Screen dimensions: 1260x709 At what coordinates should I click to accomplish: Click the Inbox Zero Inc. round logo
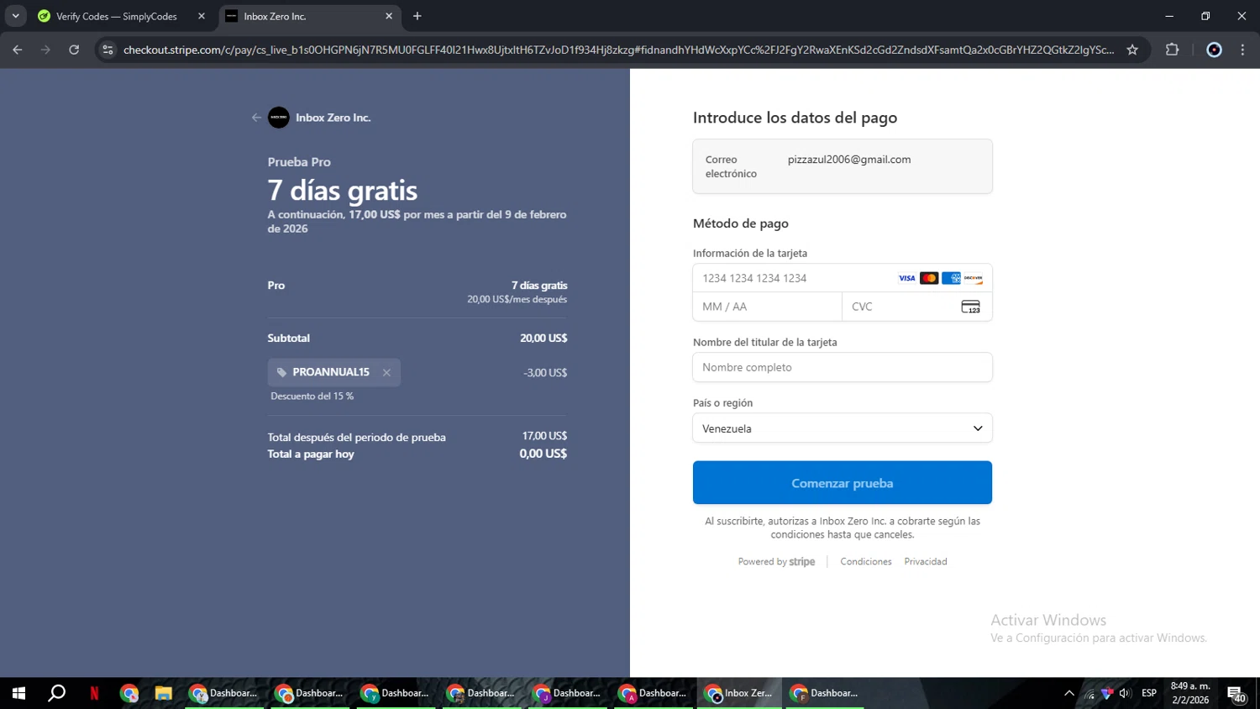279,118
